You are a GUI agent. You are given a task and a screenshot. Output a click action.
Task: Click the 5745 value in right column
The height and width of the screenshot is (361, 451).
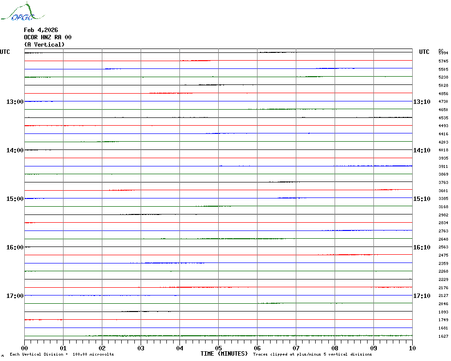[443, 62]
